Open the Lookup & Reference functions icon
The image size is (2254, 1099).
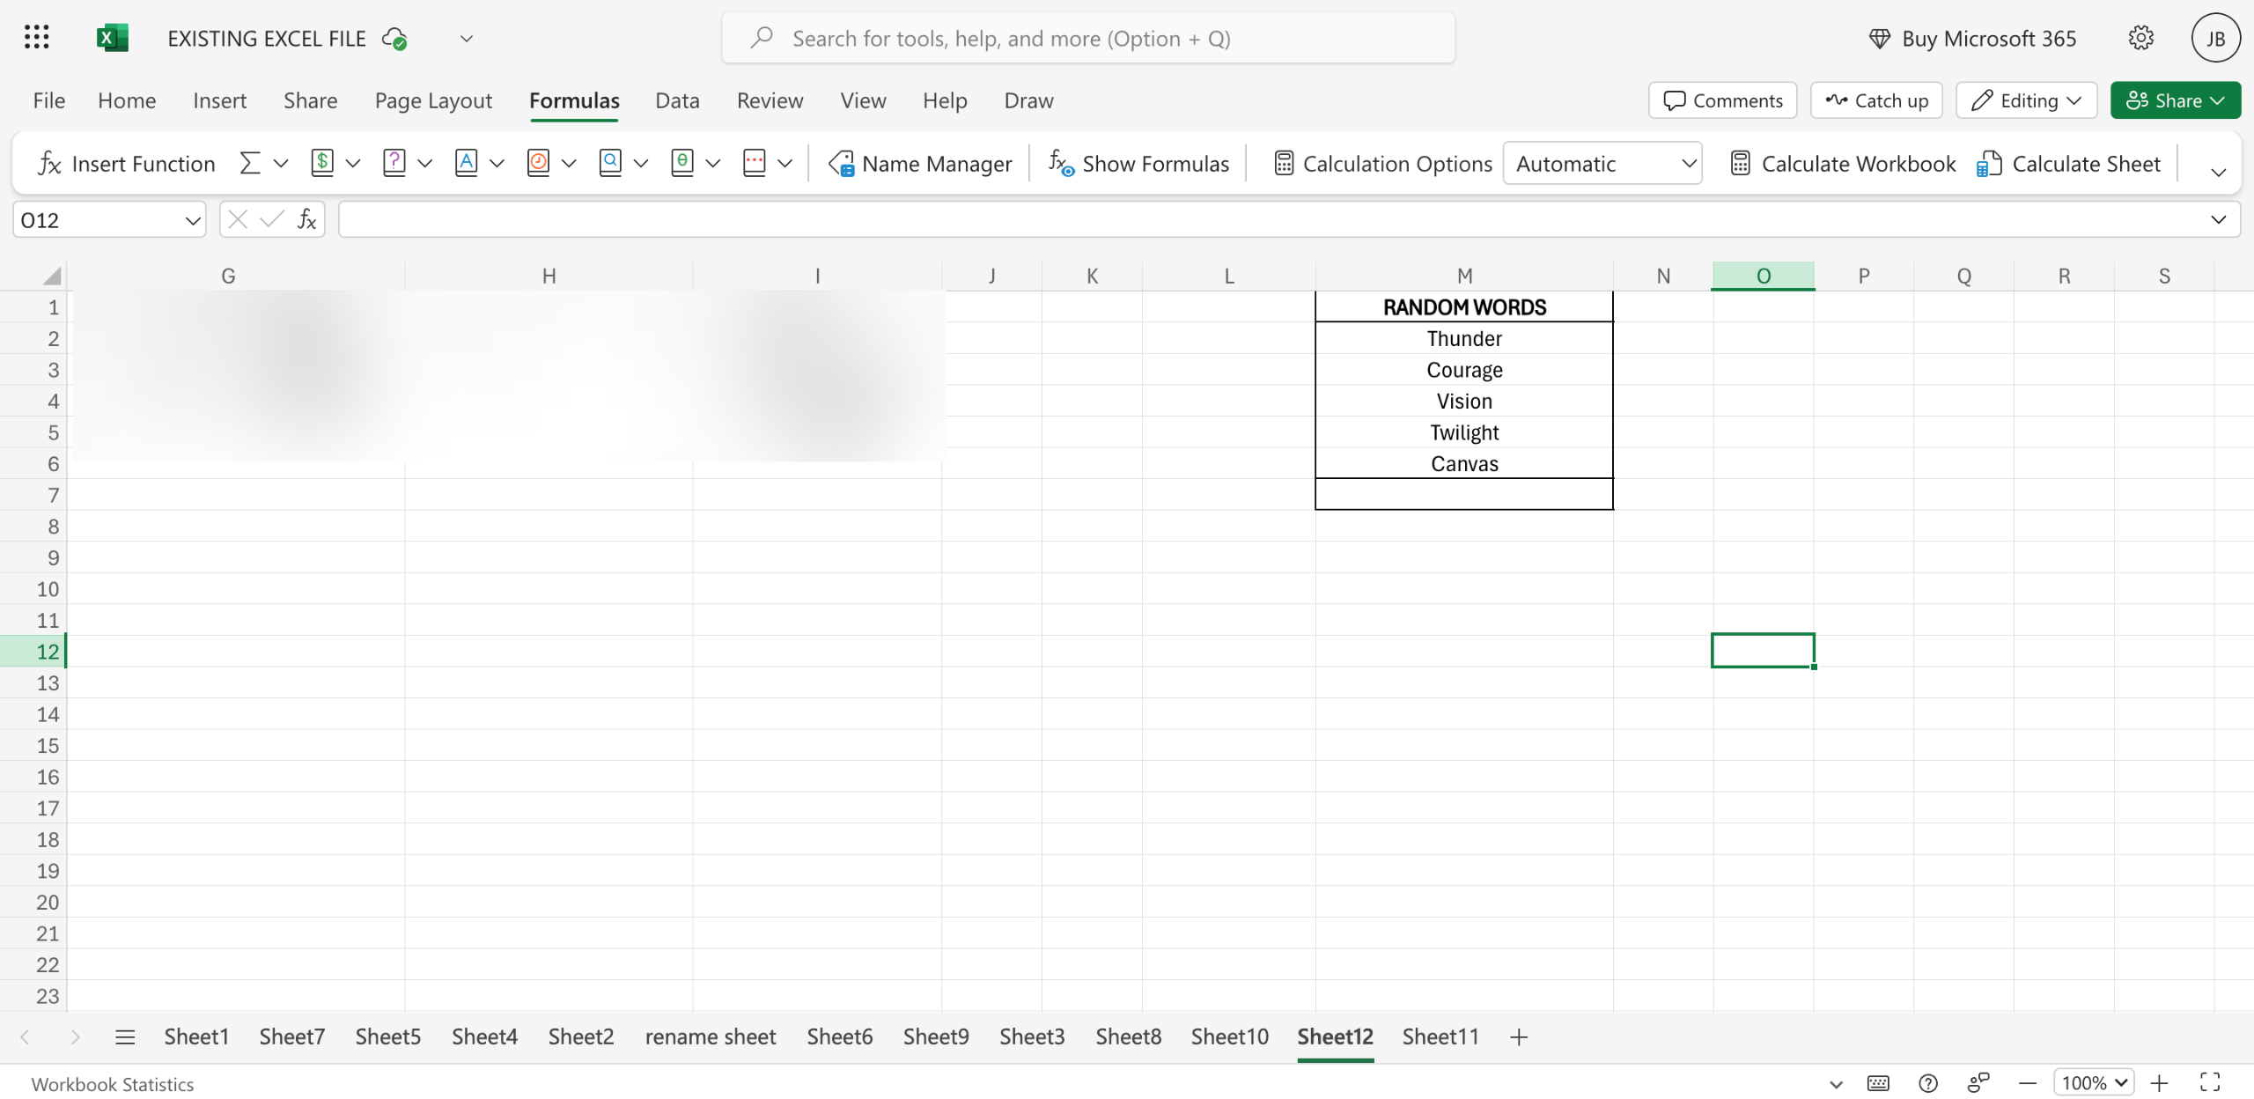point(610,164)
